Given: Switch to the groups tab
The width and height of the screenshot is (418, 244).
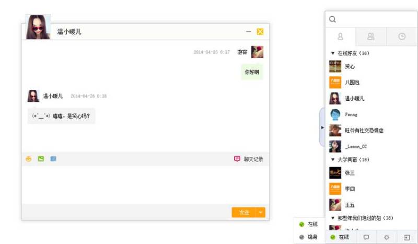Looking at the screenshot, I should tap(371, 36).
